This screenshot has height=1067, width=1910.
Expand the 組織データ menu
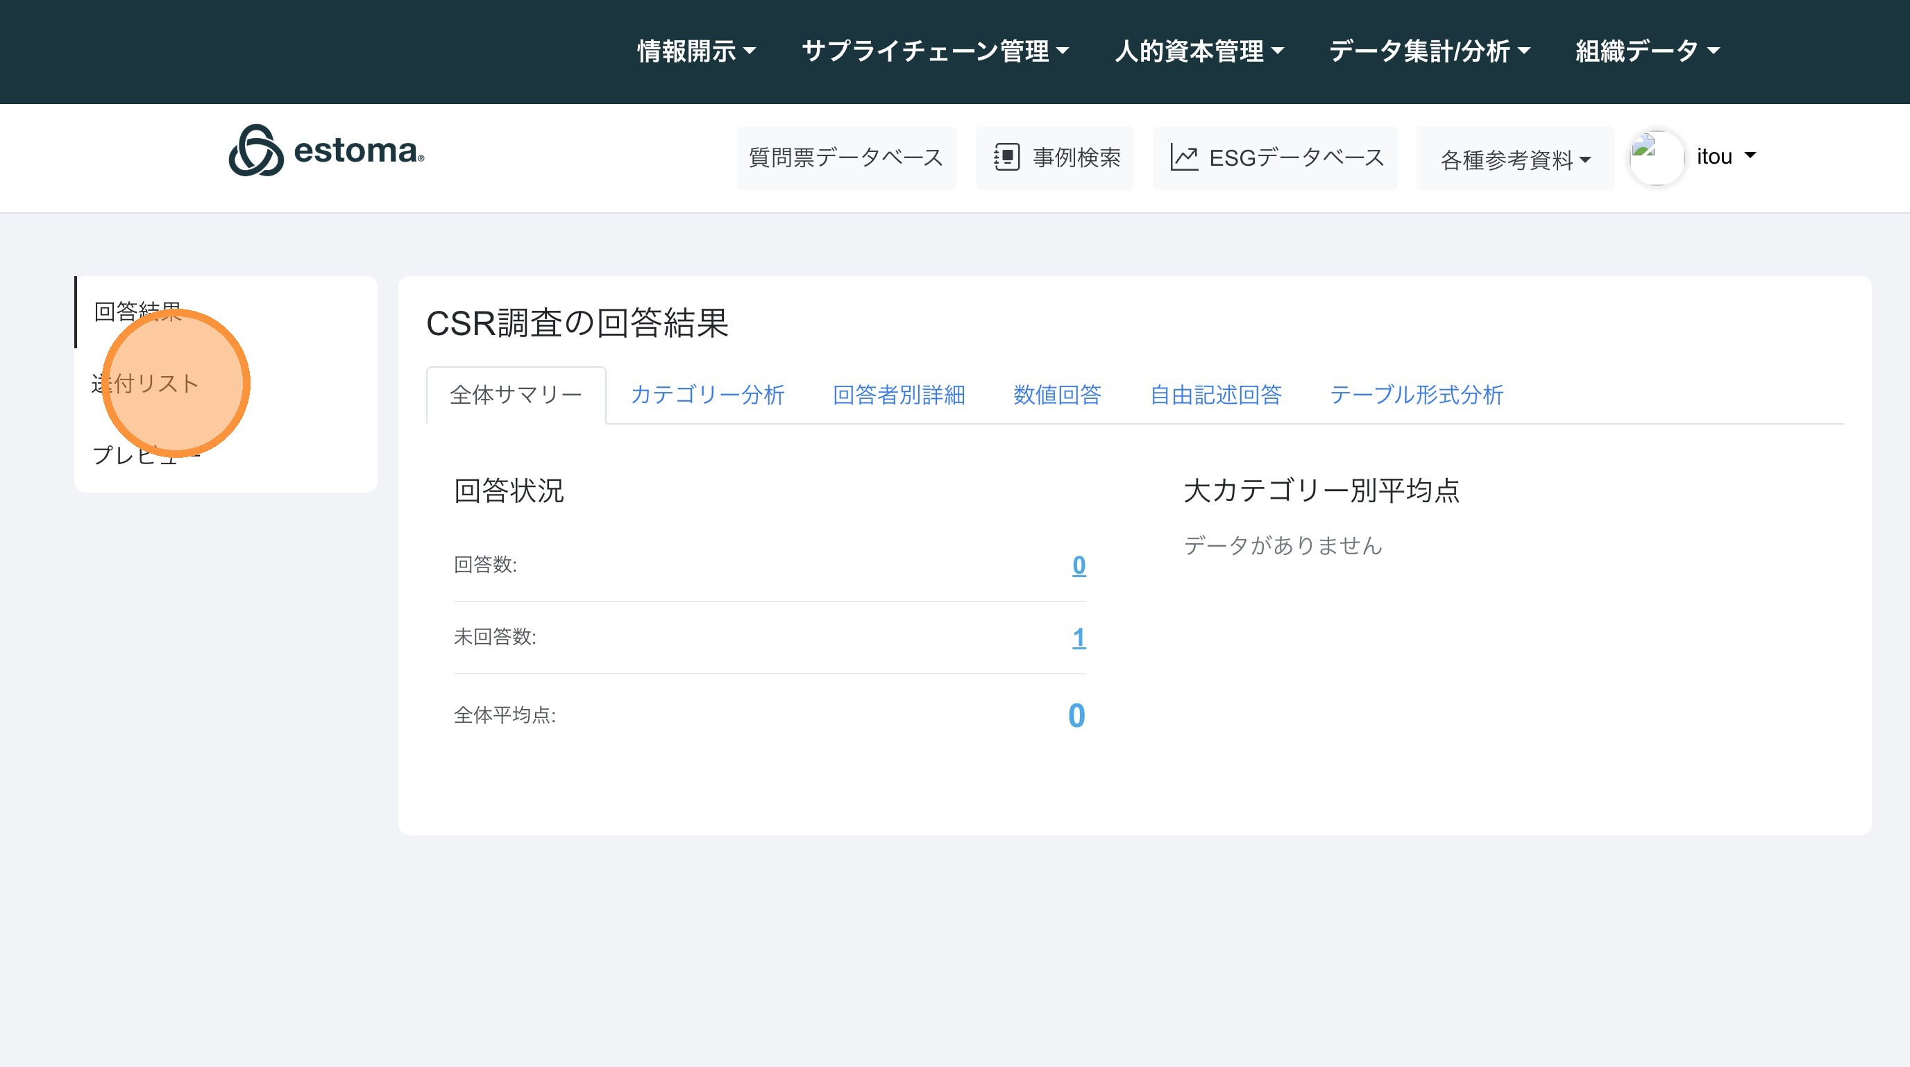coord(1647,51)
